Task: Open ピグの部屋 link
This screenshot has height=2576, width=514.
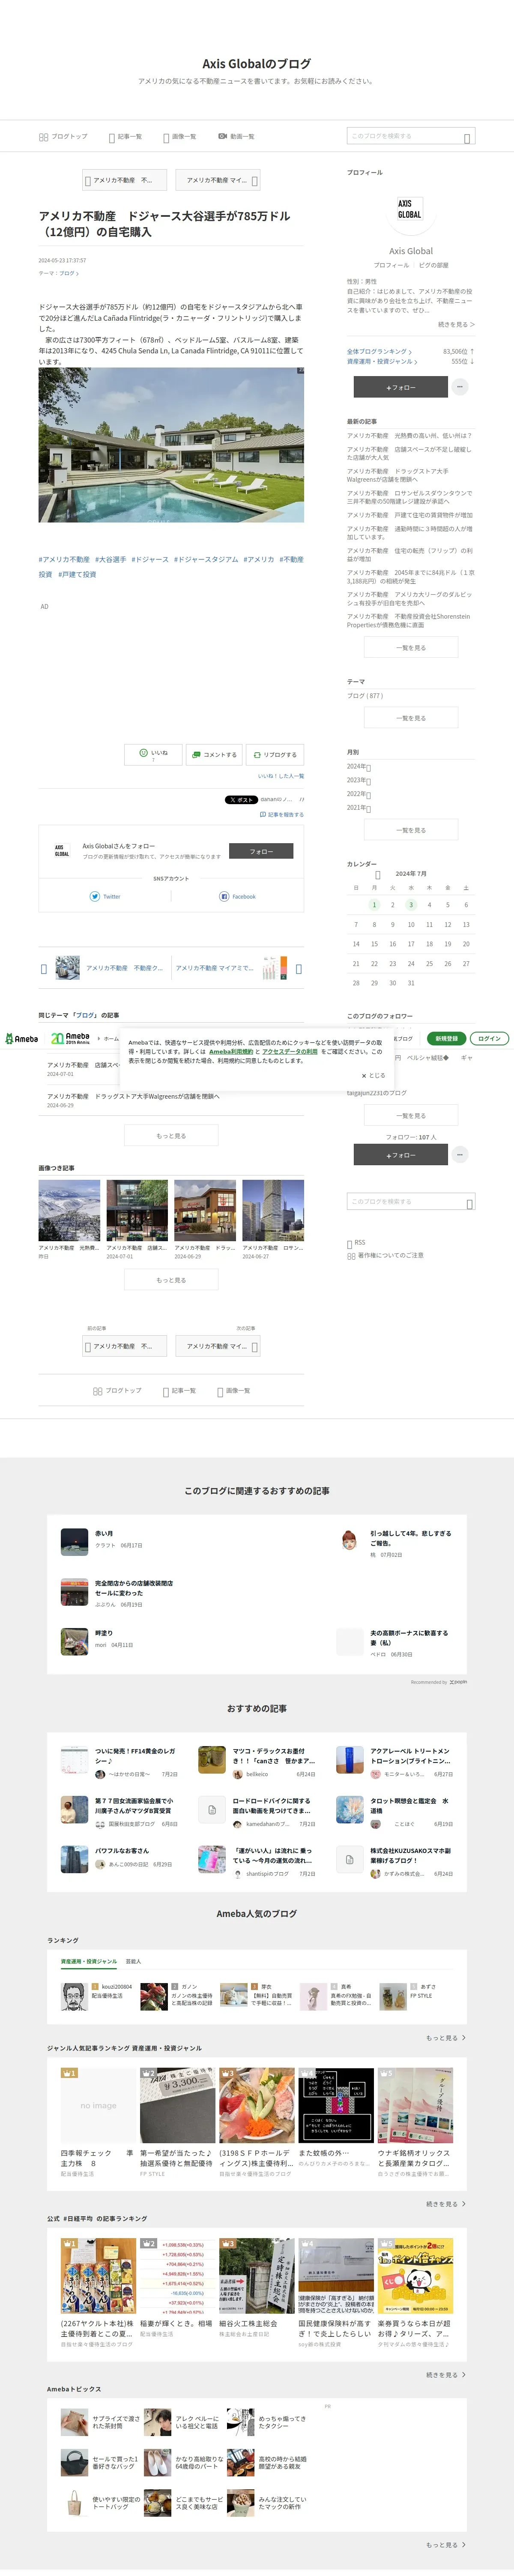Action: coord(433,265)
